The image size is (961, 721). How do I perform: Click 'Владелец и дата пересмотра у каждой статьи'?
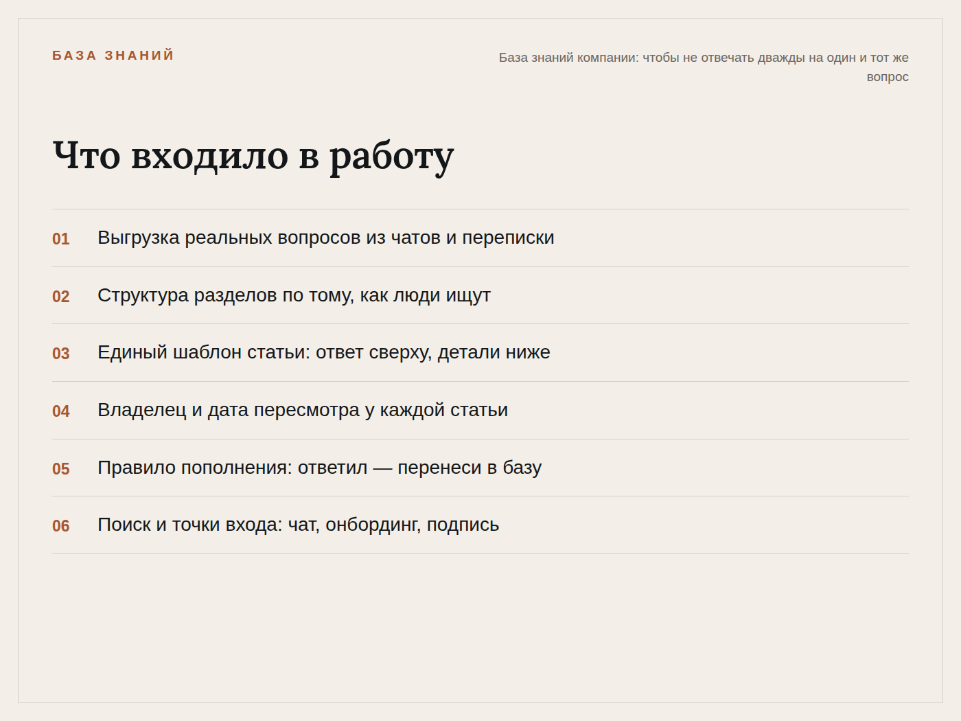[303, 410]
